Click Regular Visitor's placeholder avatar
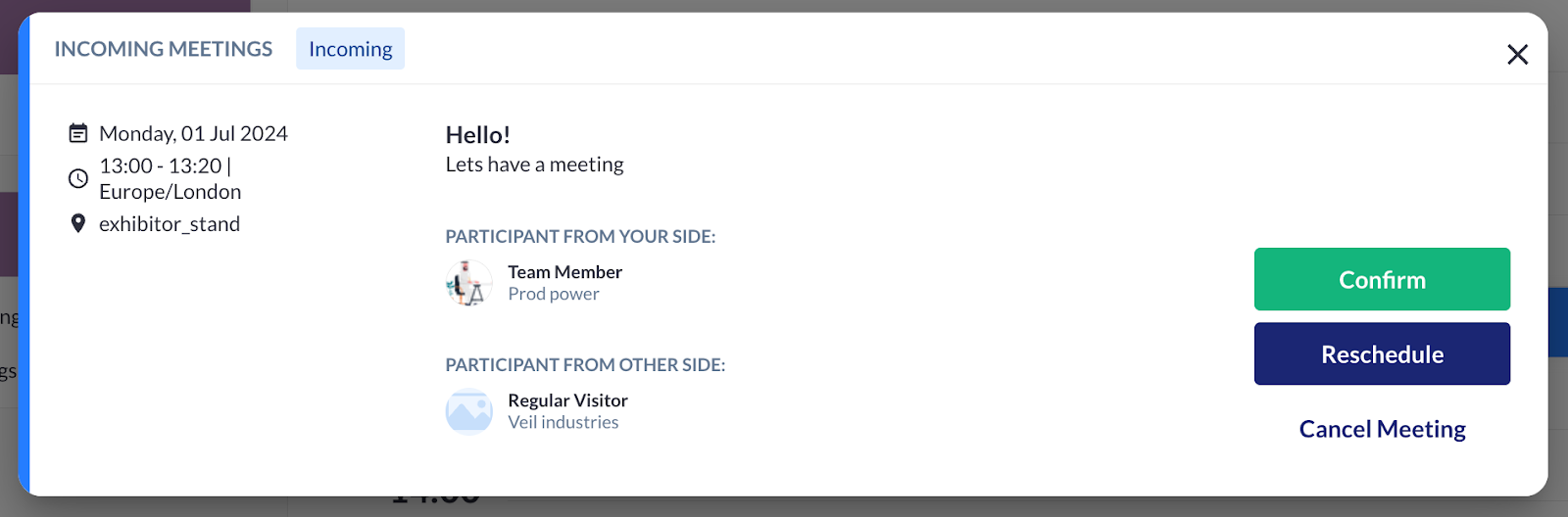Image resolution: width=1568 pixels, height=517 pixels. coord(469,411)
